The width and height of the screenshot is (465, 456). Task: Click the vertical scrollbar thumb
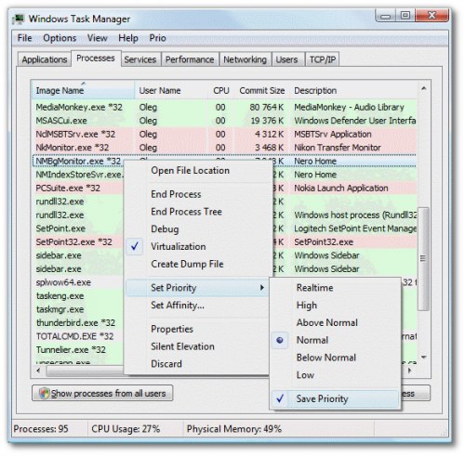coord(424,259)
